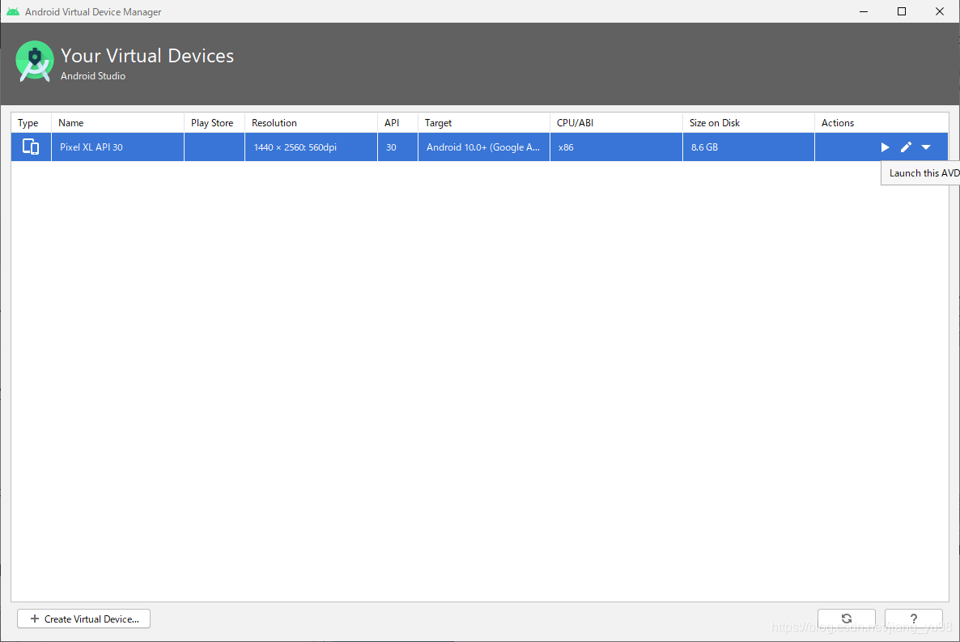This screenshot has width=960, height=642.
Task: Click the Android icon in title bar
Action: point(13,11)
